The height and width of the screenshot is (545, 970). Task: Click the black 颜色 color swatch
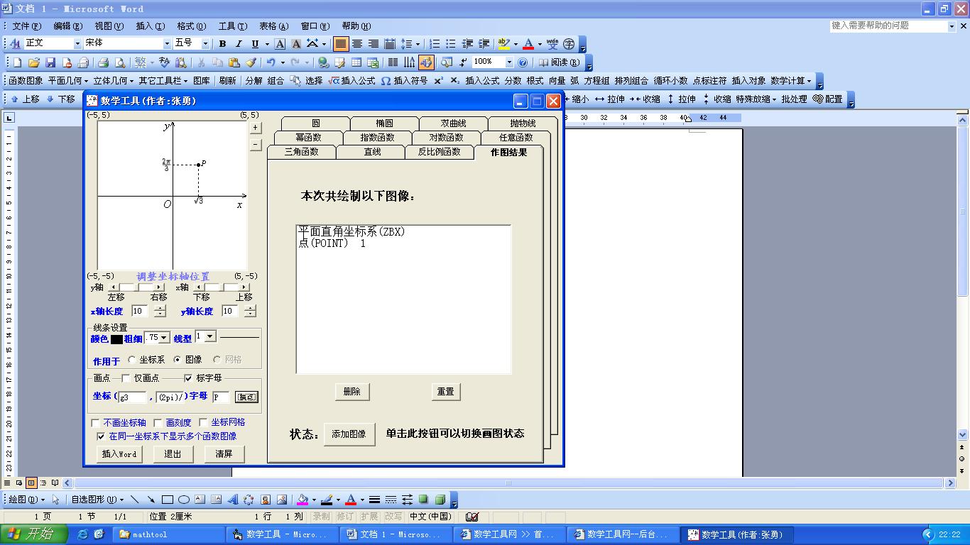tap(116, 339)
